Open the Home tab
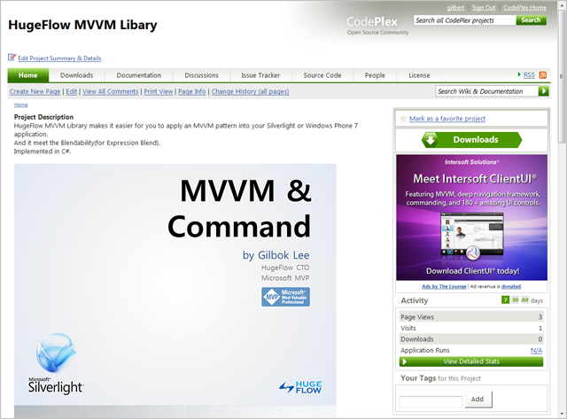This screenshot has height=419, width=567. click(x=28, y=75)
